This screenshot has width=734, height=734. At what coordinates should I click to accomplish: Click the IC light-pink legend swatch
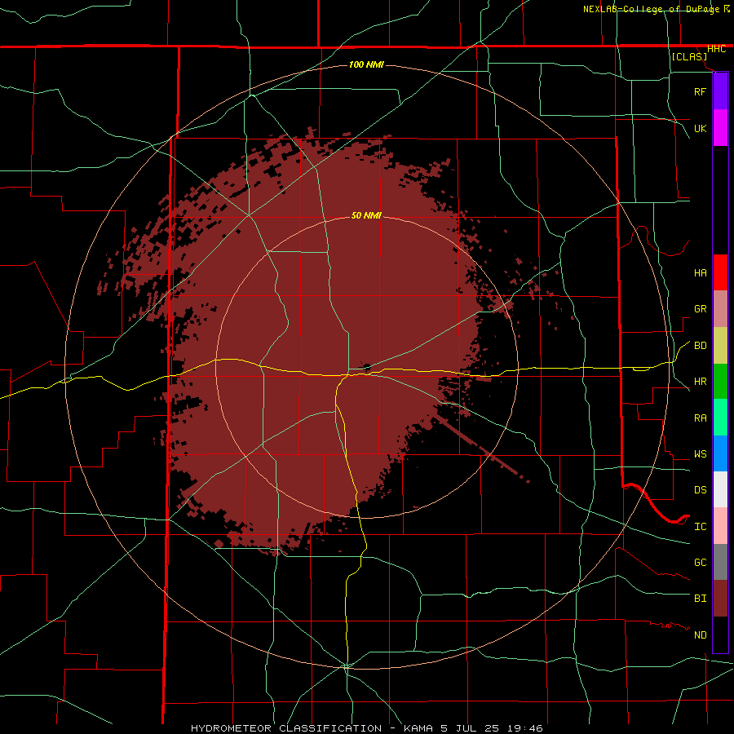720,526
